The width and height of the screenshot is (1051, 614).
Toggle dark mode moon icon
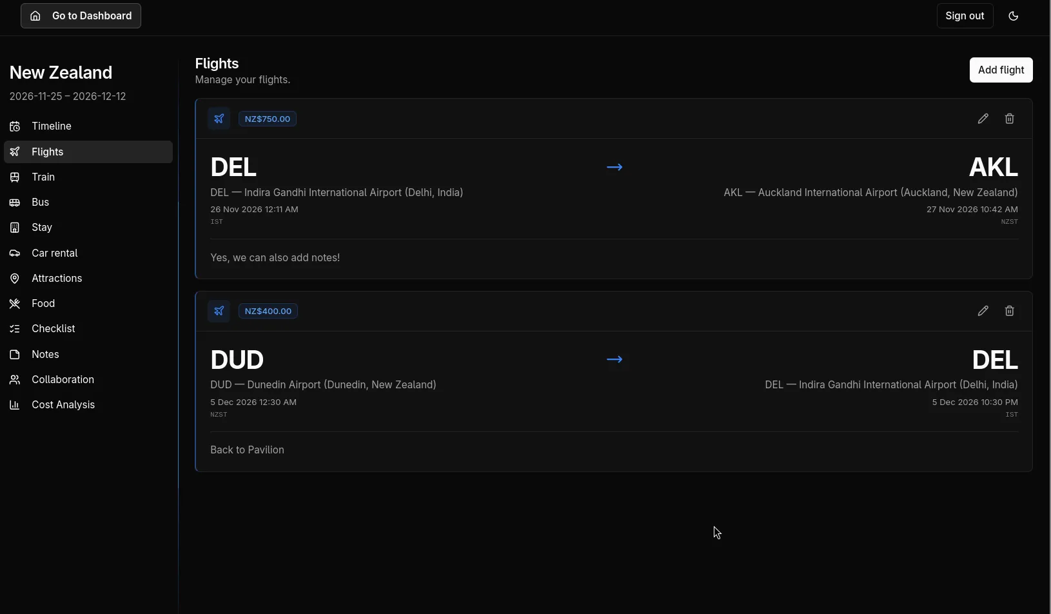coord(1013,16)
